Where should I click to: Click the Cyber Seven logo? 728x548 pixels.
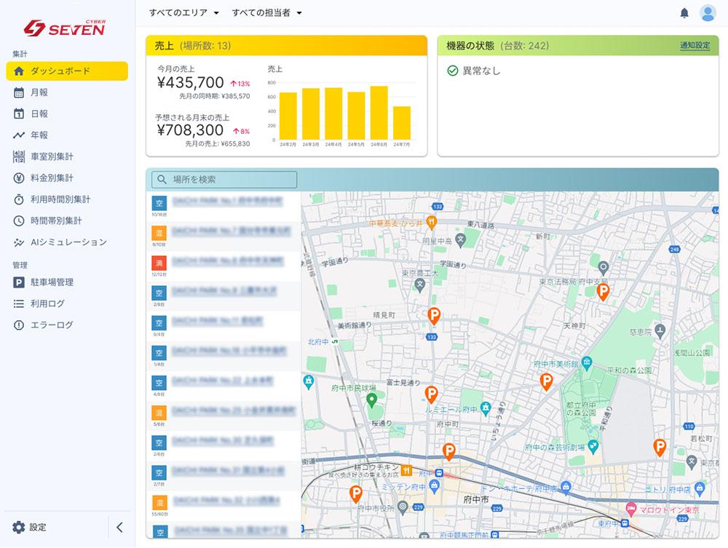[x=65, y=28]
